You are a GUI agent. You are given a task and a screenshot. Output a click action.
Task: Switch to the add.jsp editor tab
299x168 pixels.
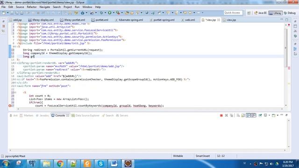[15, 20]
